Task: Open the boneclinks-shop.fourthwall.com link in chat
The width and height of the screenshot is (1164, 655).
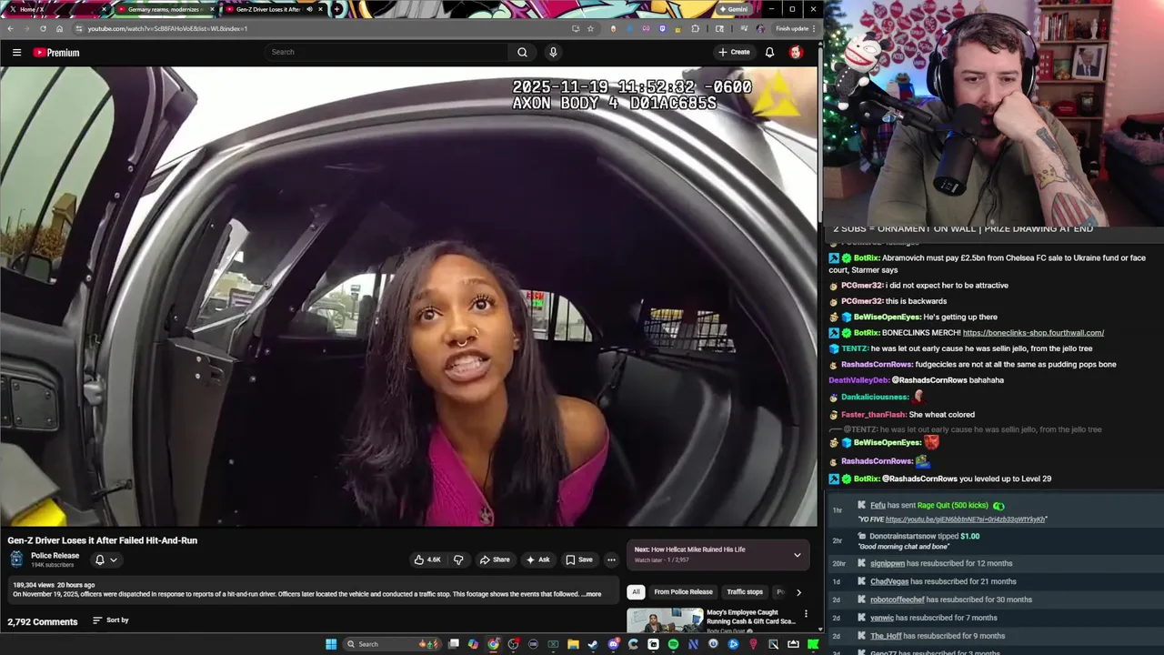Action: tap(1033, 333)
